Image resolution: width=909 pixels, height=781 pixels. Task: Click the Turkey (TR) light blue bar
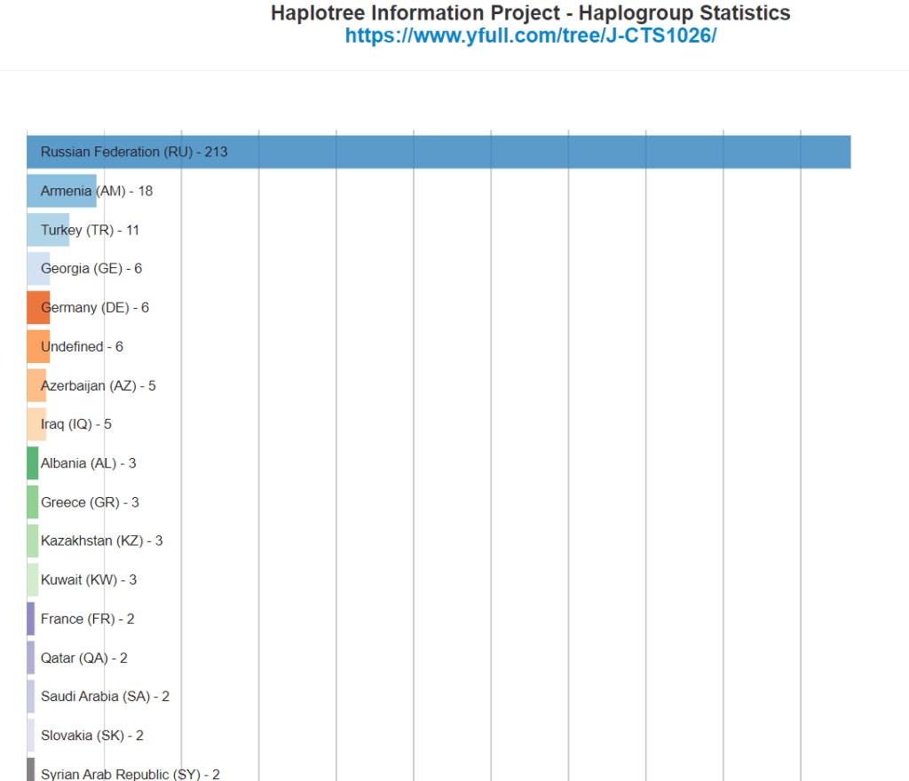click(48, 230)
